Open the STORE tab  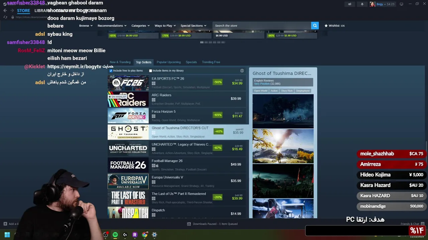pos(23,11)
